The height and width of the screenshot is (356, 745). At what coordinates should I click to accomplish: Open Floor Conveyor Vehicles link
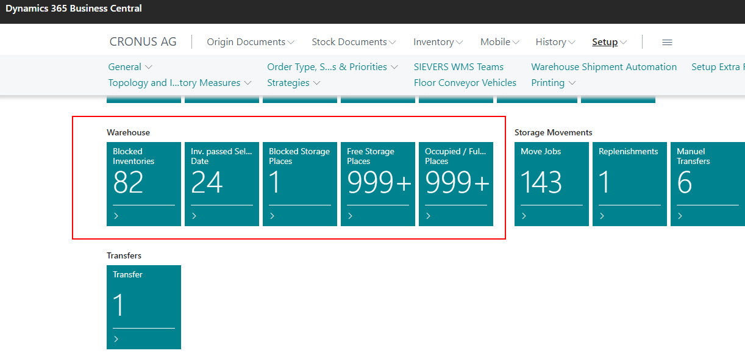pyautogui.click(x=465, y=83)
